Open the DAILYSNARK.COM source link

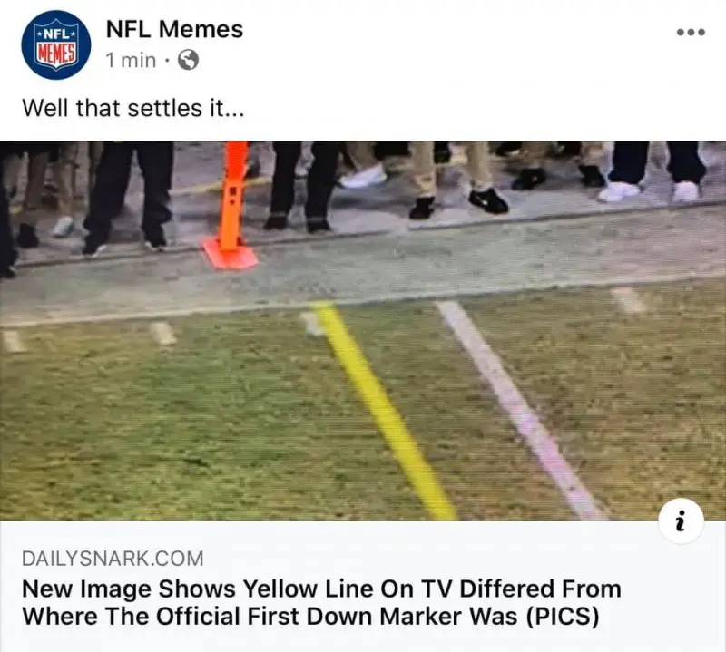click(113, 559)
